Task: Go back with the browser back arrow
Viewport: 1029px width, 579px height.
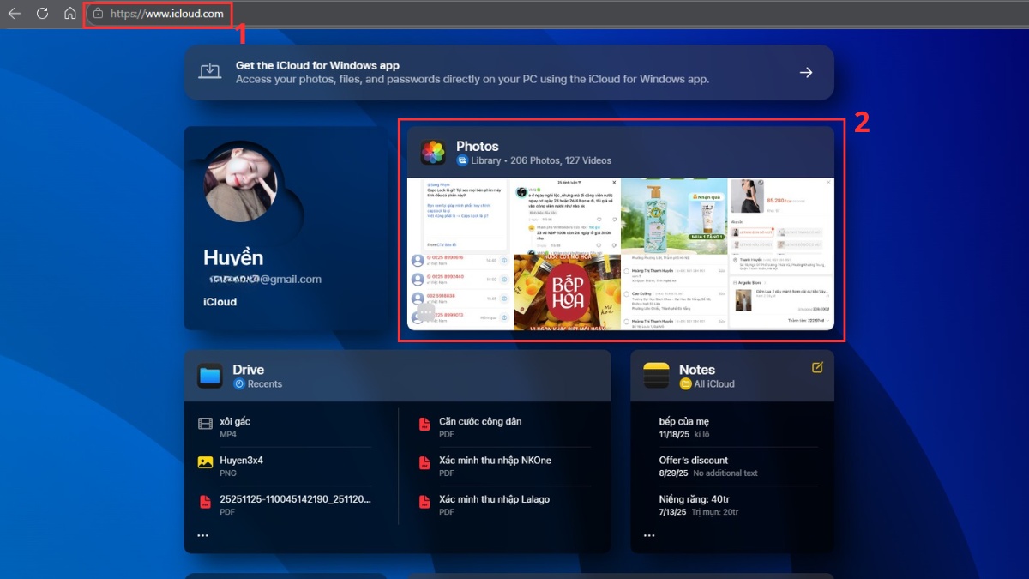Action: (x=15, y=14)
